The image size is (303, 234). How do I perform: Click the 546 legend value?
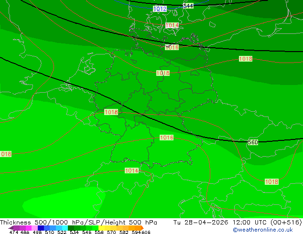pyautogui.click(x=87, y=232)
